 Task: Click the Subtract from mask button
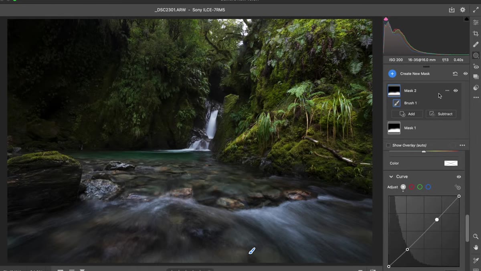[441, 114]
